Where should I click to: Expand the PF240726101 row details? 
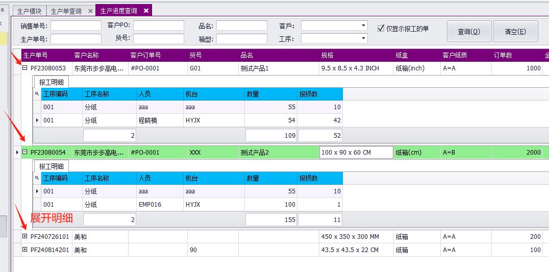[x=25, y=236]
